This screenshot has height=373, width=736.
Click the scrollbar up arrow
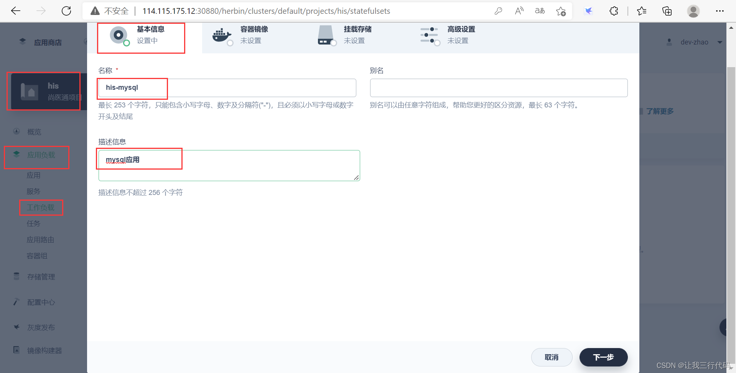pos(731,28)
